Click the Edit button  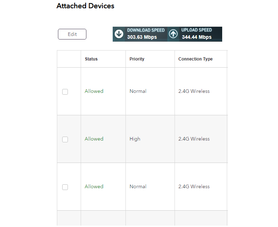72,34
